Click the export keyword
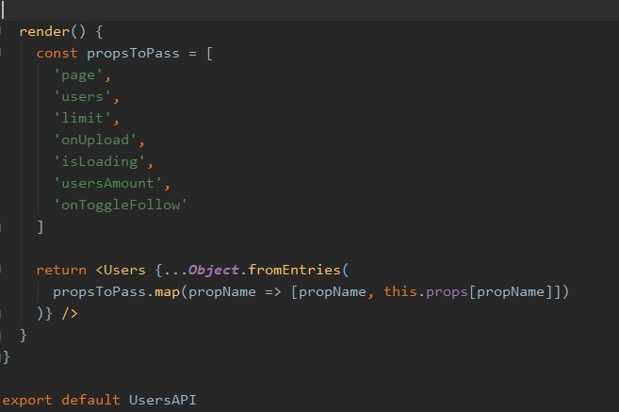This screenshot has height=412, width=619. point(27,400)
